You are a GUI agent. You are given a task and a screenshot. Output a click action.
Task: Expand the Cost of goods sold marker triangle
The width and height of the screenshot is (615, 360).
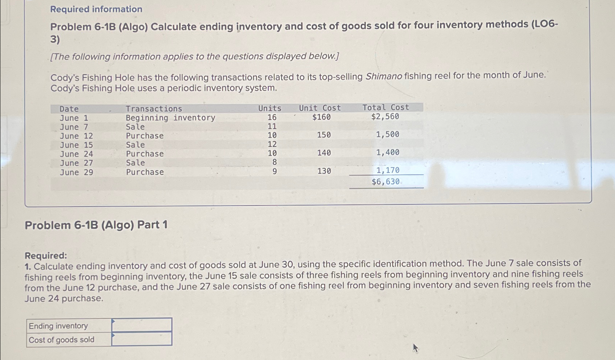(113, 335)
